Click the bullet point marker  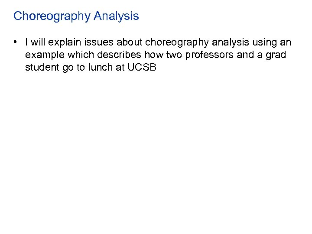(15, 42)
